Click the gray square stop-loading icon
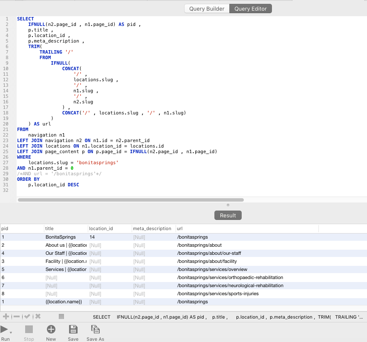Screen dimensions: 367x342 [61, 316]
